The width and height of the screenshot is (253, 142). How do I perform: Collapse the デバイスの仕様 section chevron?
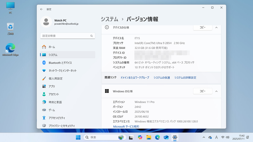216,27
